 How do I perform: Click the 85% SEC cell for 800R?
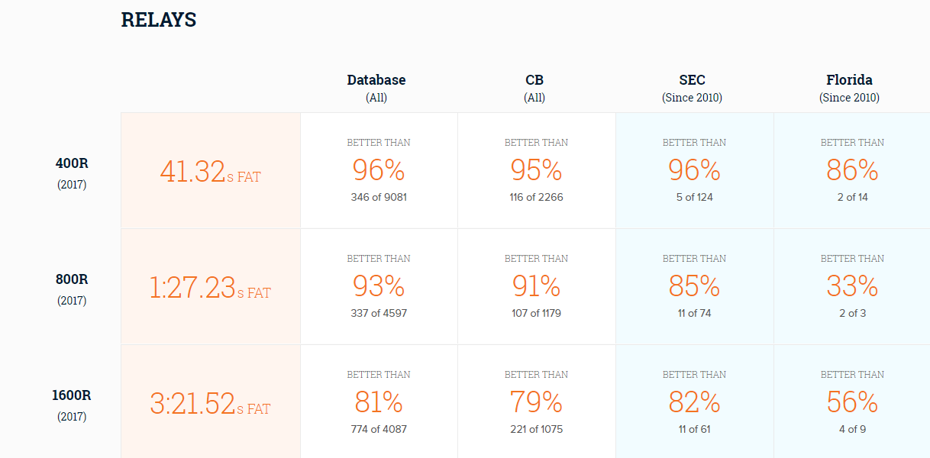point(695,287)
